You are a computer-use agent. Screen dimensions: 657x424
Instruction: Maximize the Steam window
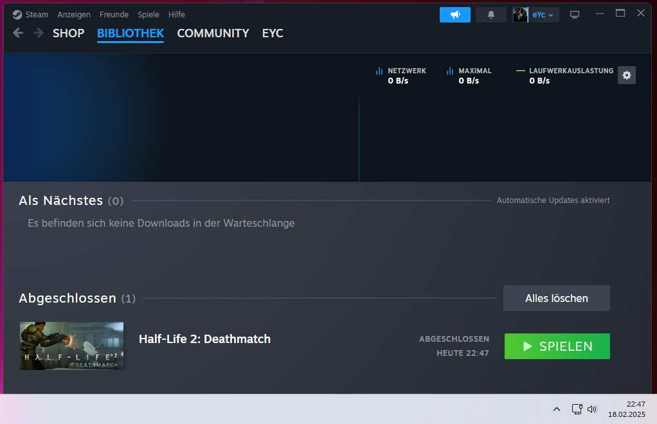620,13
